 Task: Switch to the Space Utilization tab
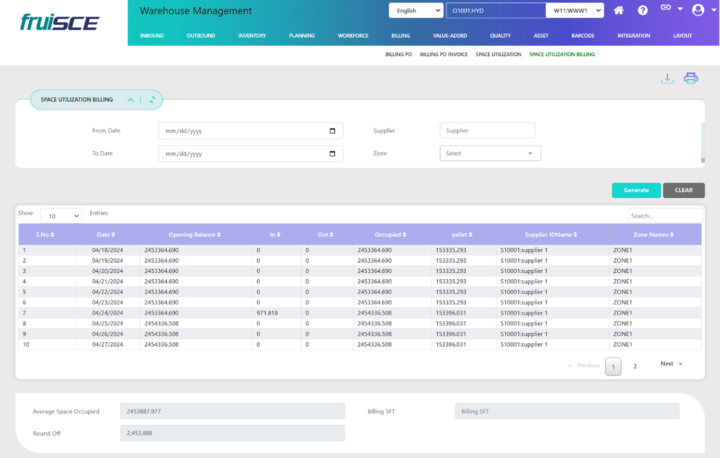pos(498,54)
